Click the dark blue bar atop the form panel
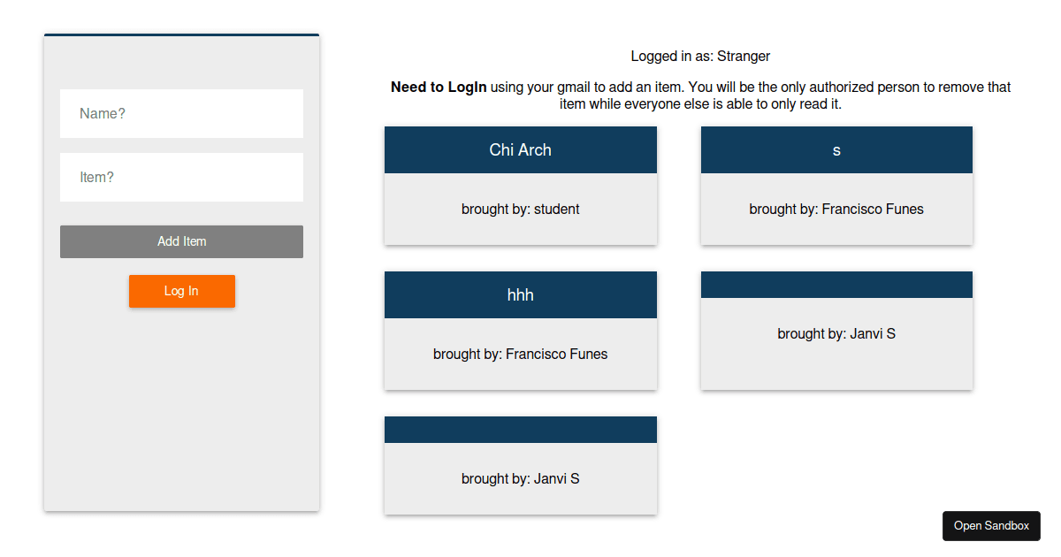Screen dimensions: 1061x557 pos(181,35)
